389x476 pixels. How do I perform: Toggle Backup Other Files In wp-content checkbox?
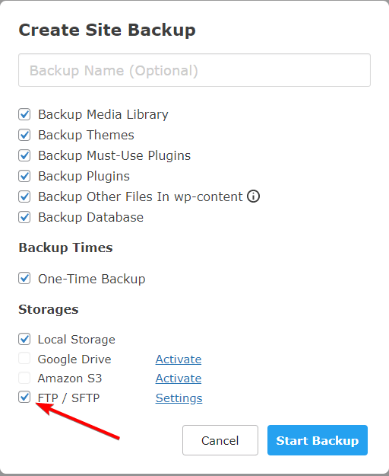(x=24, y=196)
